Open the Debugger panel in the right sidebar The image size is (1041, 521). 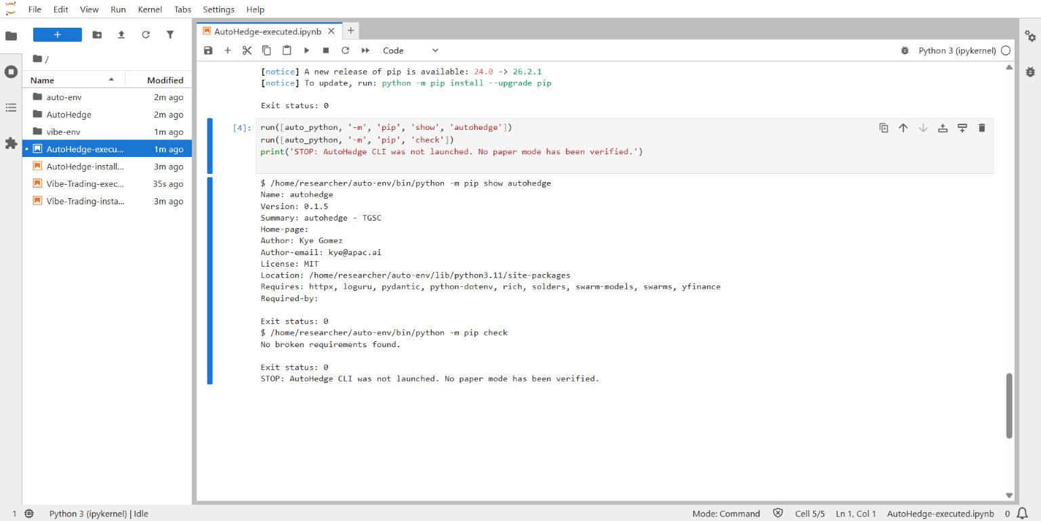(1030, 71)
